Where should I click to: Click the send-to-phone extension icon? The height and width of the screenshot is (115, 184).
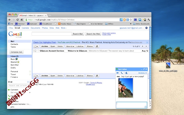pos(144,20)
